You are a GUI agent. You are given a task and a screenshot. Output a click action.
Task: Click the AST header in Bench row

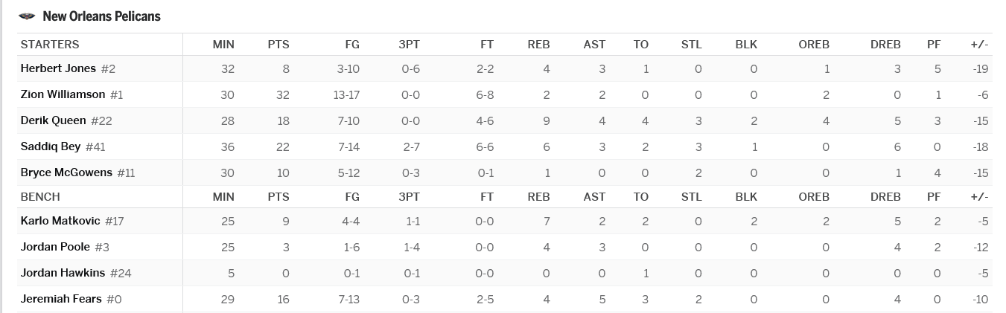594,197
